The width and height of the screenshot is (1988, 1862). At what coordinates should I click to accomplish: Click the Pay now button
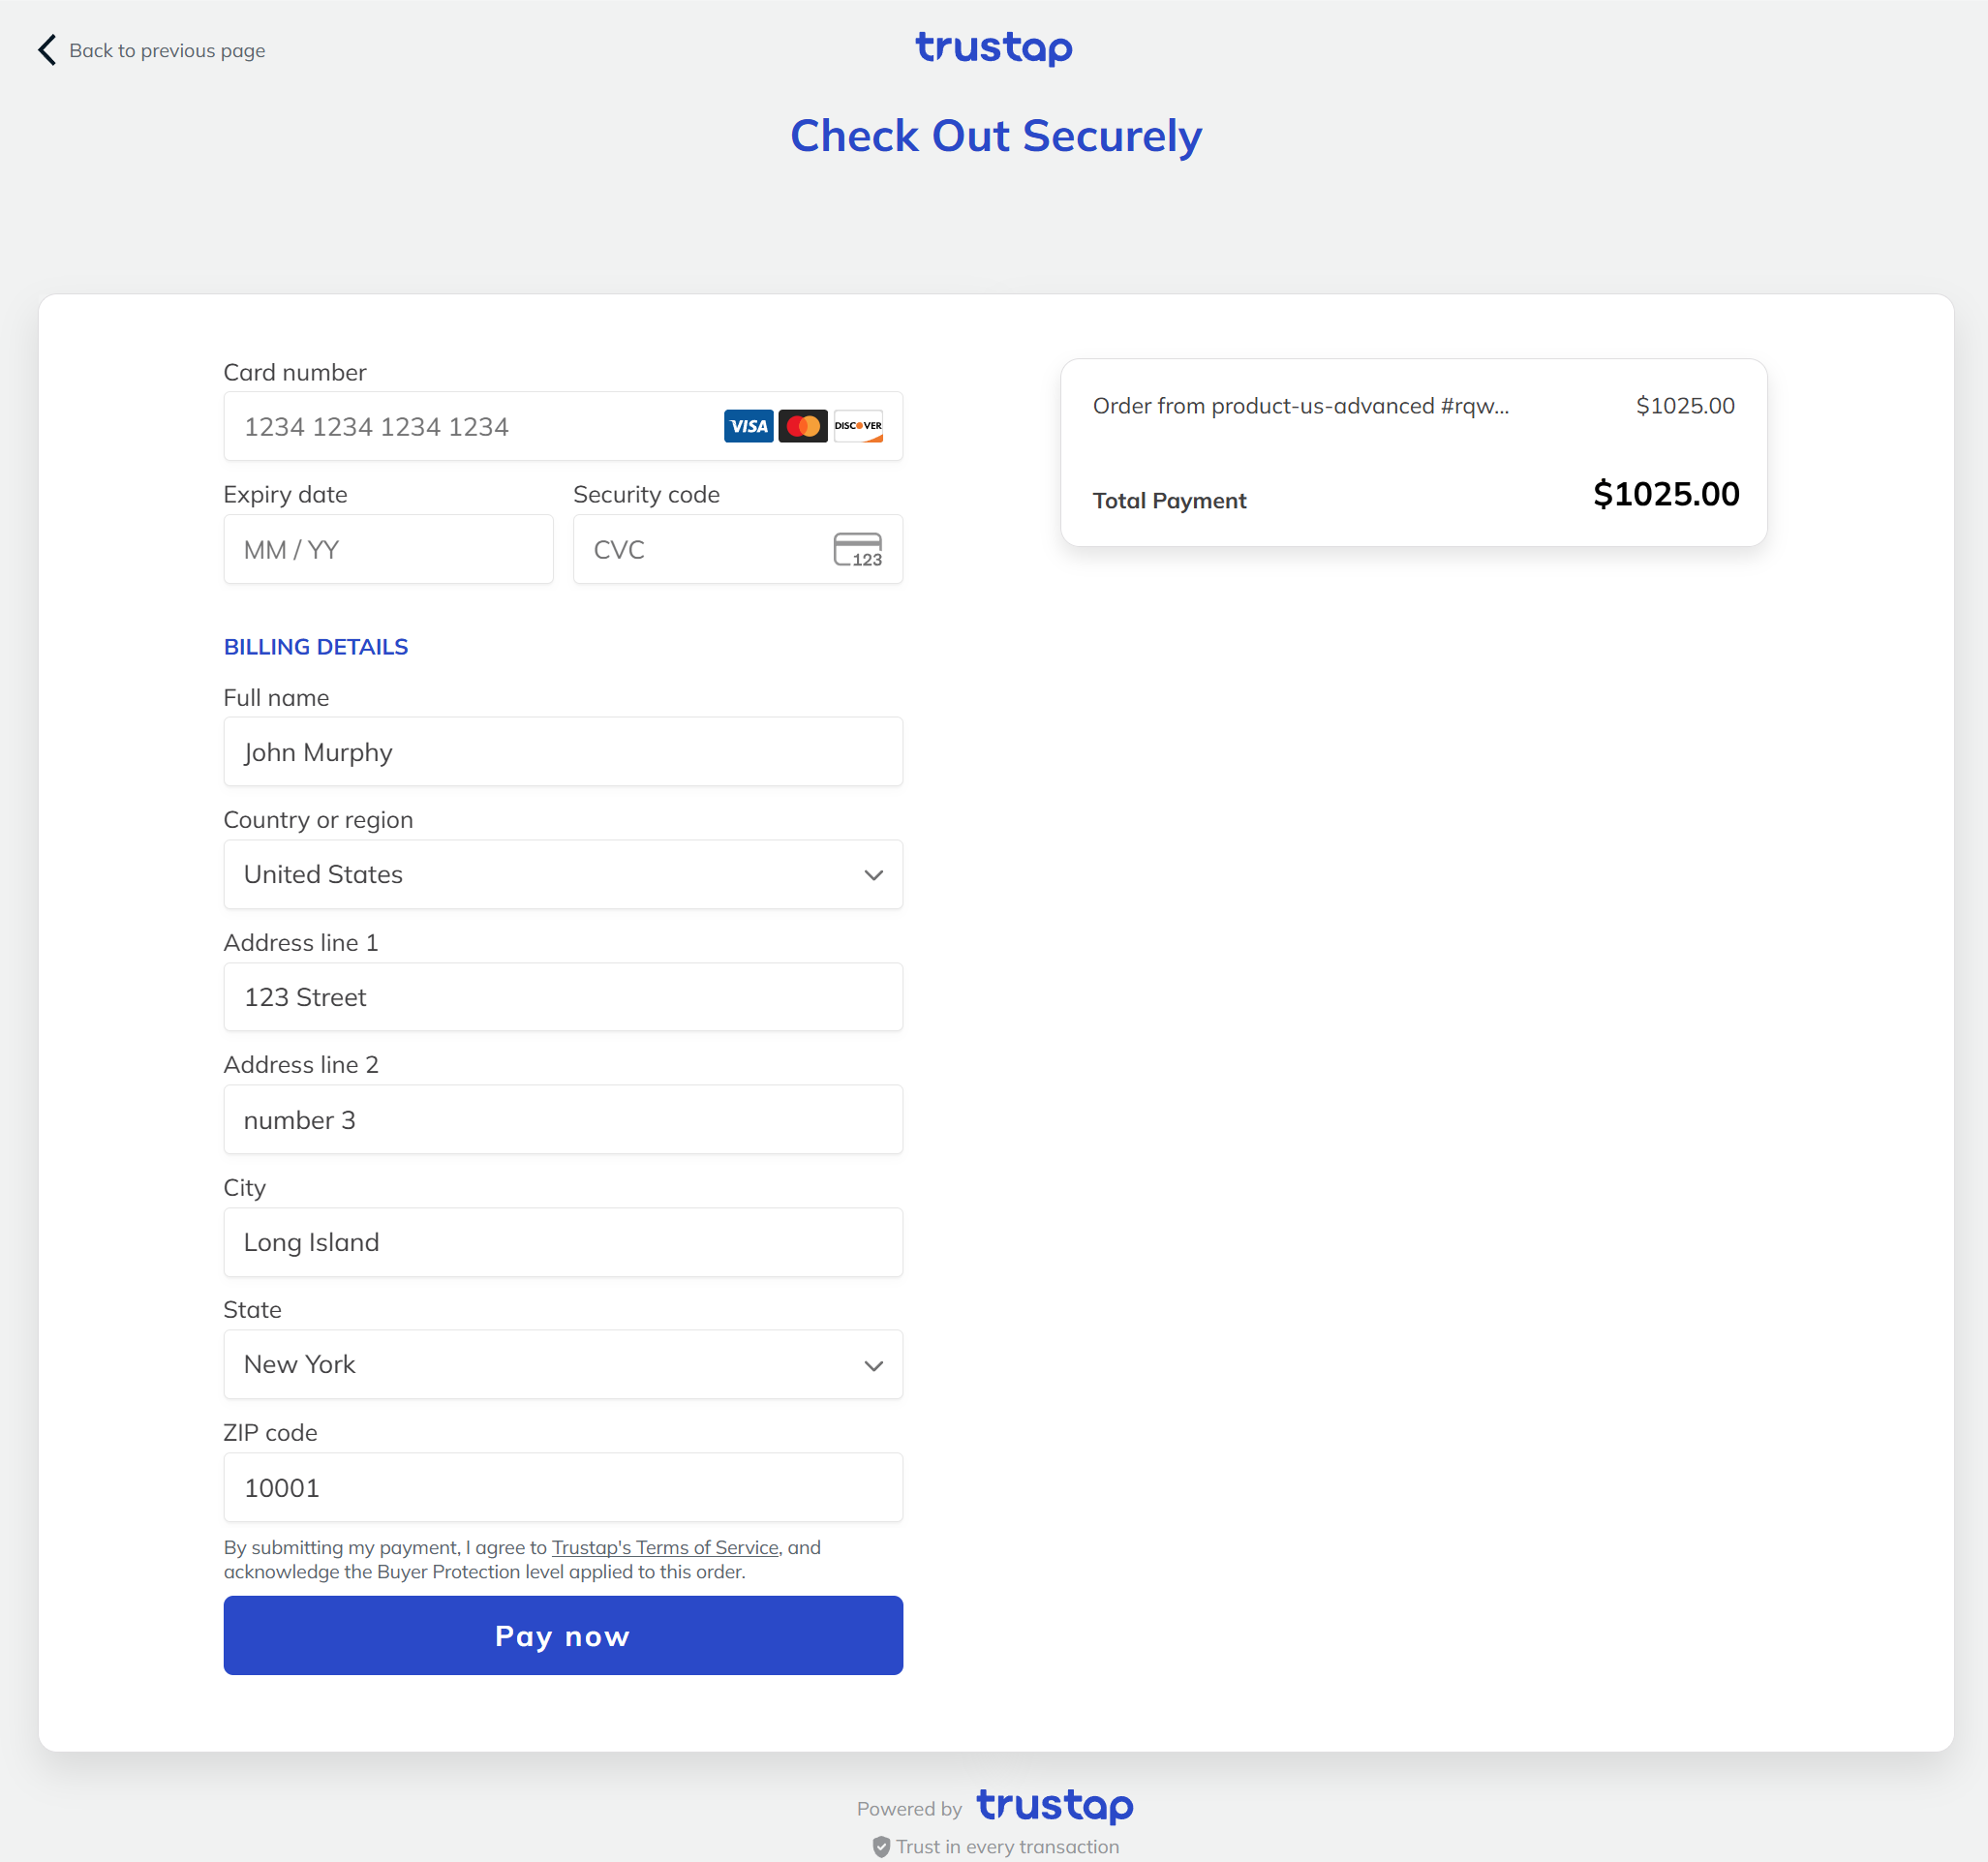click(563, 1635)
